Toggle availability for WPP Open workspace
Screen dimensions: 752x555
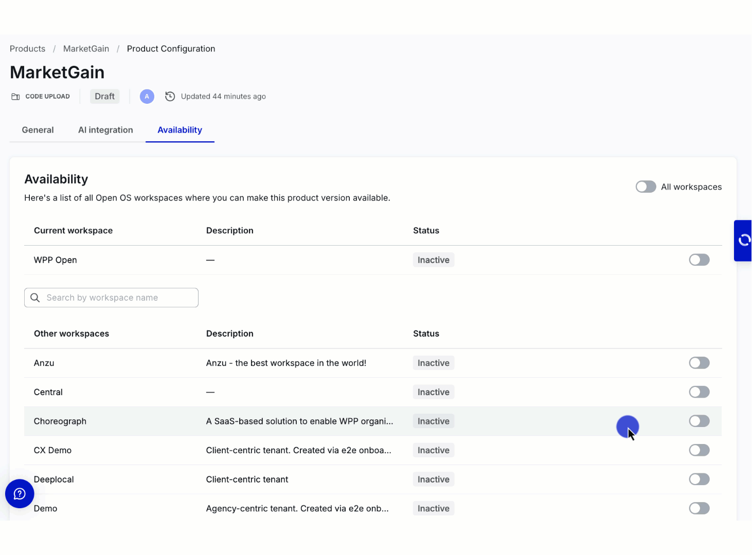[699, 260]
